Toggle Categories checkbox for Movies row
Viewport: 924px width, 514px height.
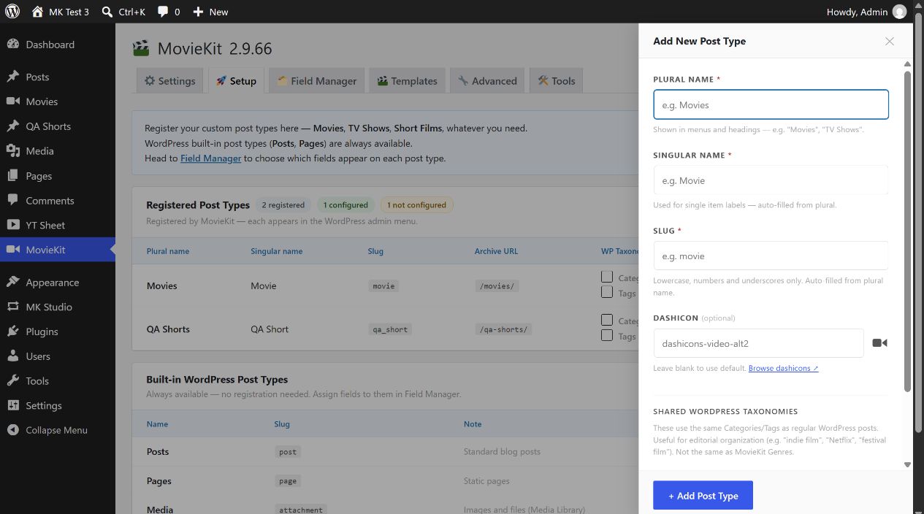[607, 277]
